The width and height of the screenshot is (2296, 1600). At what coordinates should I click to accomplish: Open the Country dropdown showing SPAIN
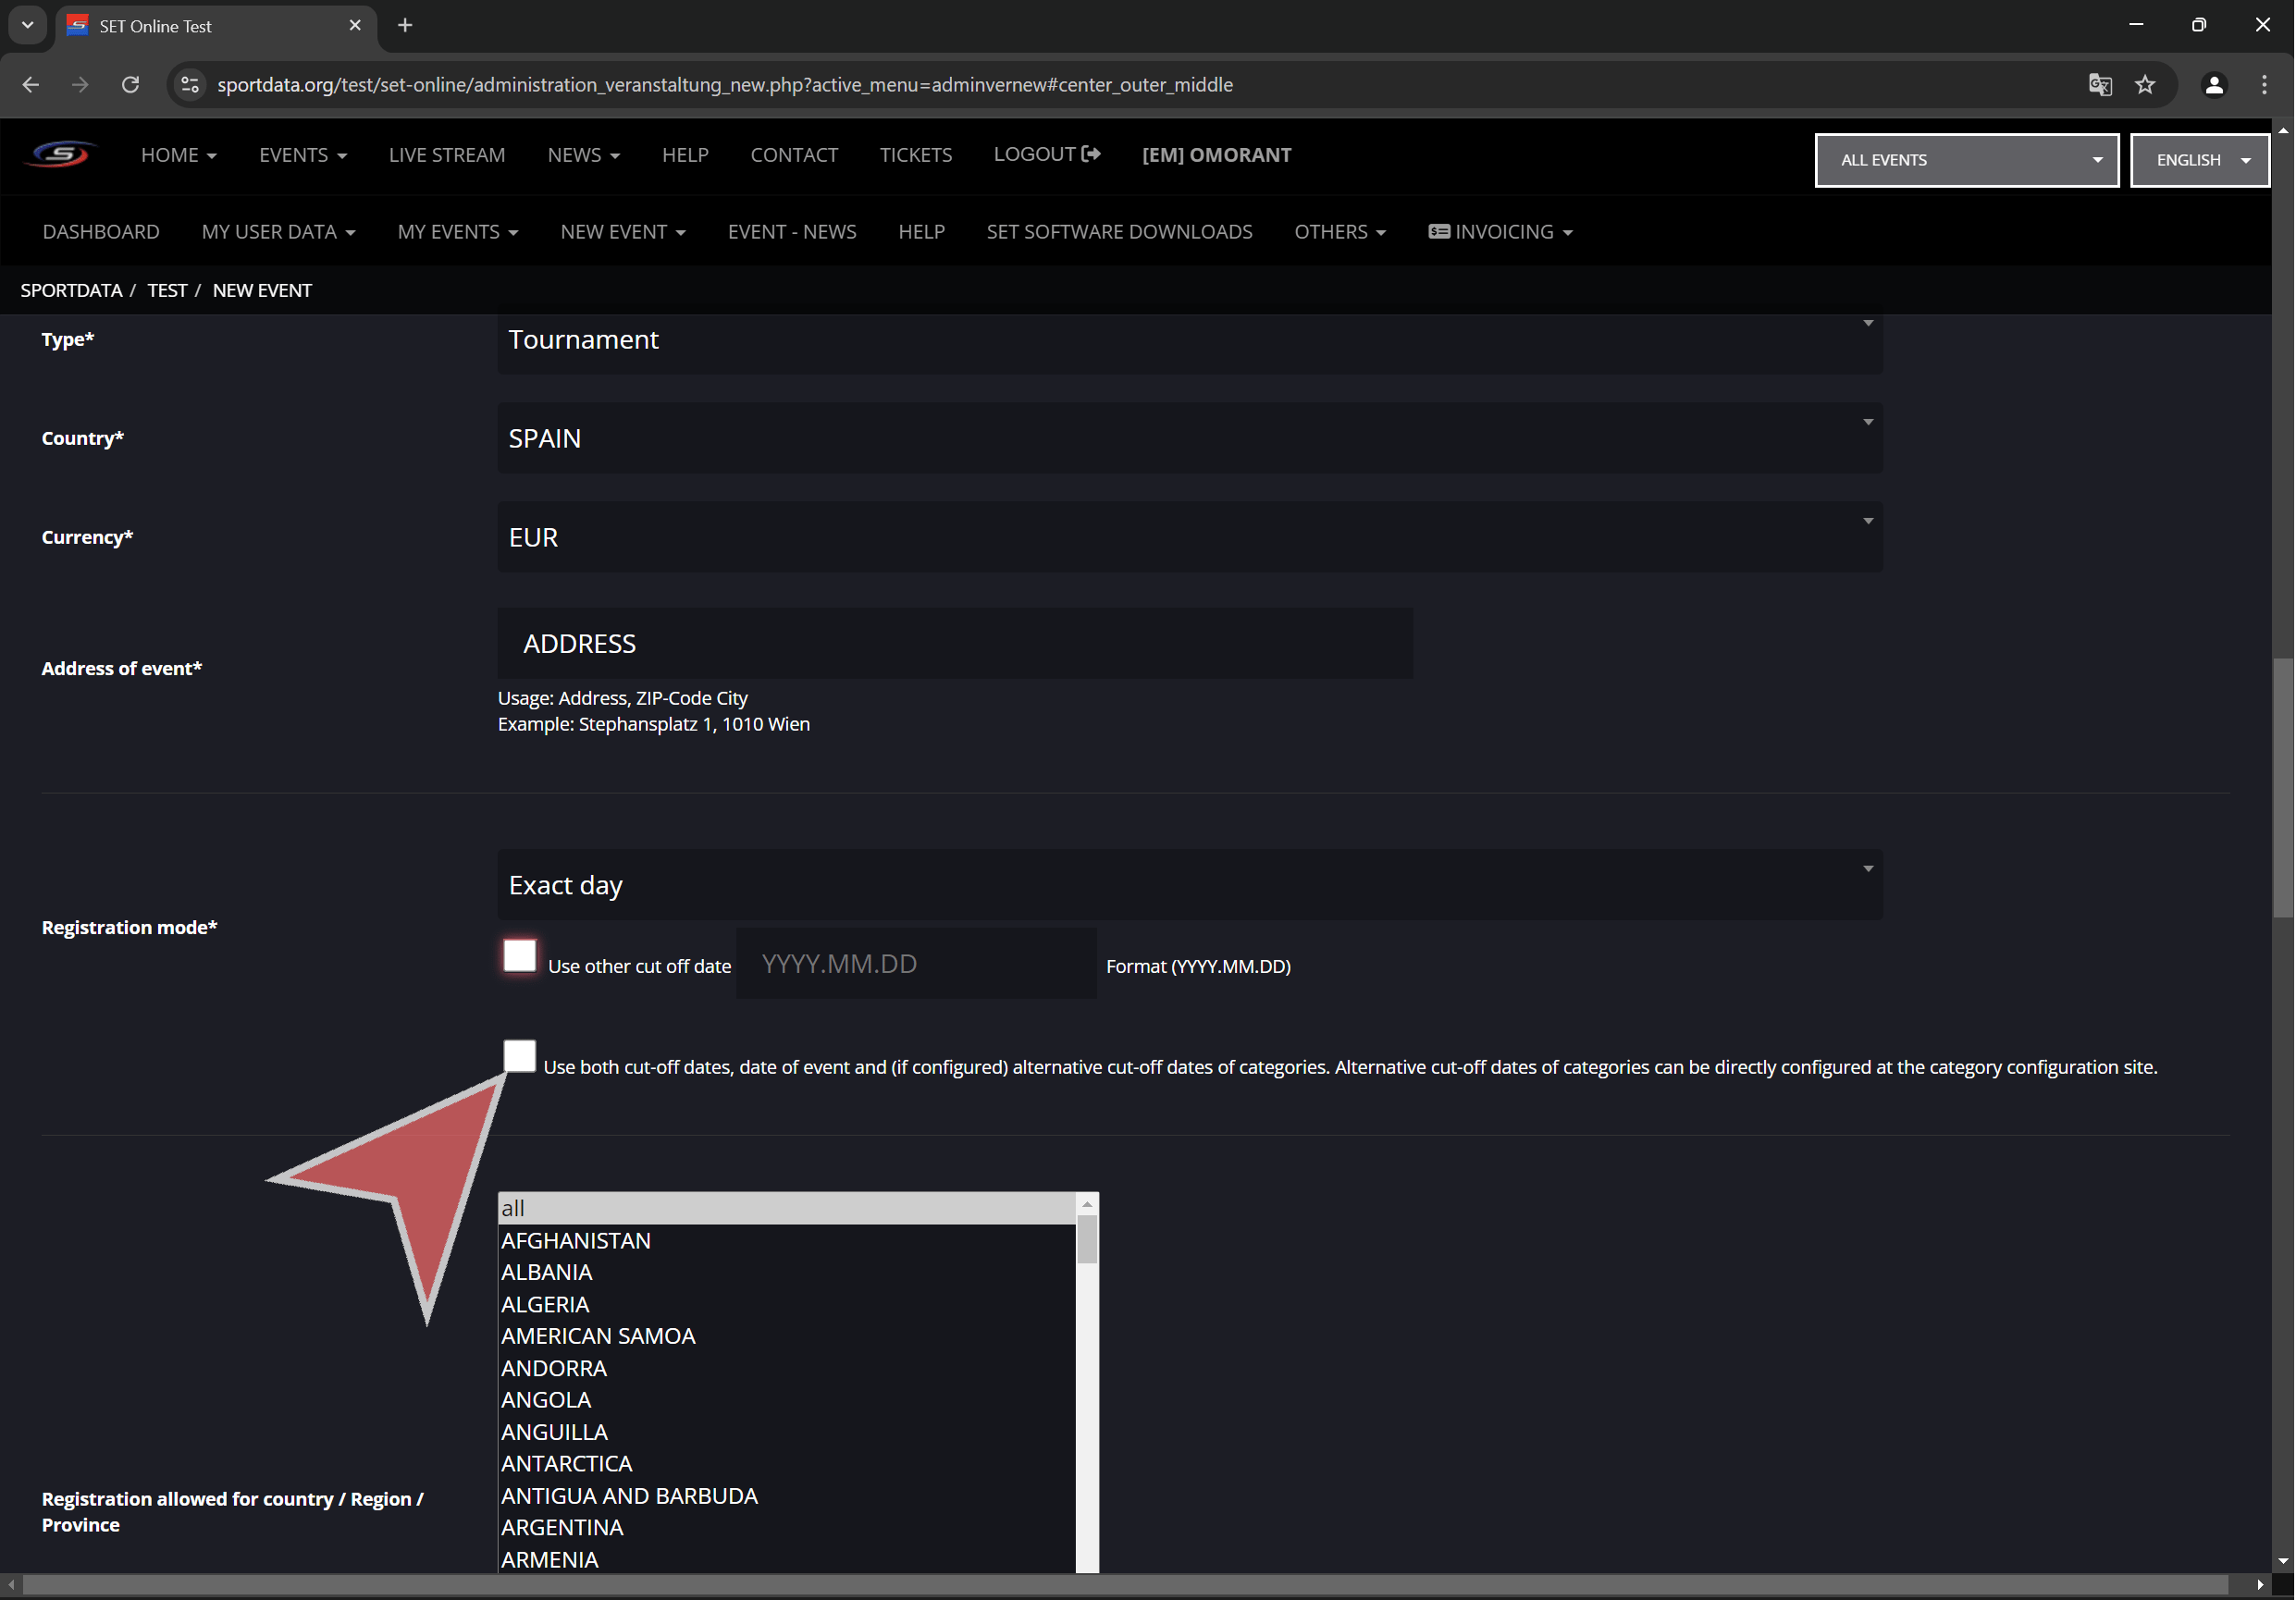coord(1189,438)
